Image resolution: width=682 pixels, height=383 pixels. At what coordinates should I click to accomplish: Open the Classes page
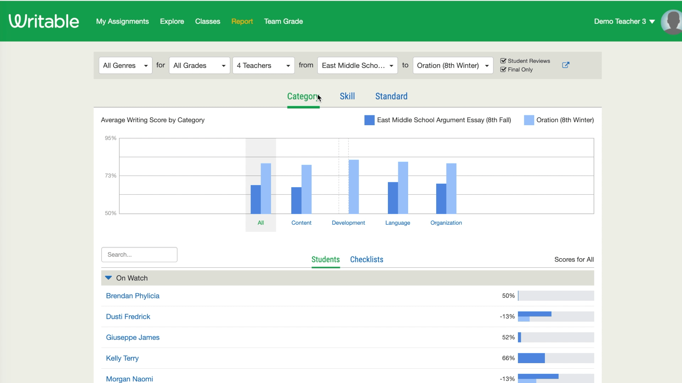(x=207, y=21)
